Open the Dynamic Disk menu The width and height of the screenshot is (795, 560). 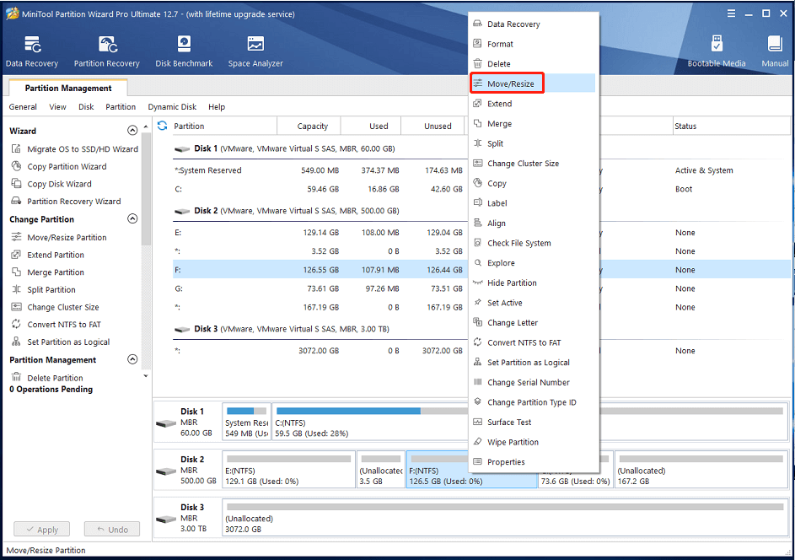pyautogui.click(x=172, y=106)
